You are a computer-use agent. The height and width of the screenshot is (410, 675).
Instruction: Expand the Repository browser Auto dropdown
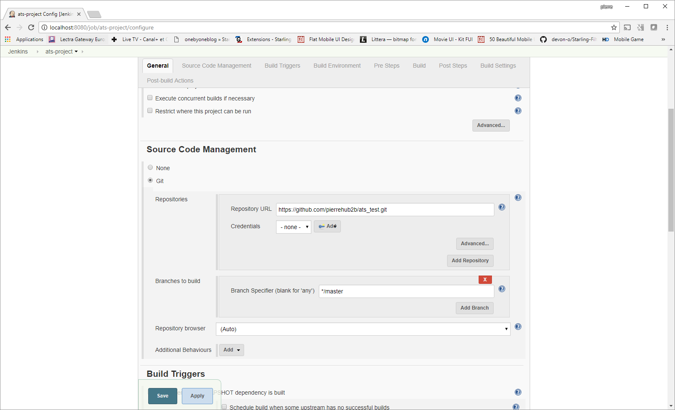coord(363,329)
